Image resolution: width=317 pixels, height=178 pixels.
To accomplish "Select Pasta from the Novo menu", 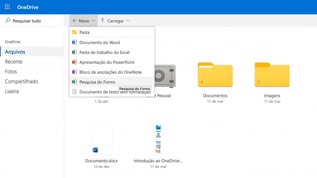I will coord(112,32).
